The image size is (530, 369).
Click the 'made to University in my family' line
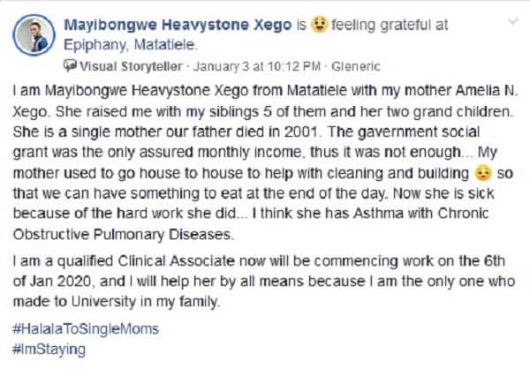[117, 301]
